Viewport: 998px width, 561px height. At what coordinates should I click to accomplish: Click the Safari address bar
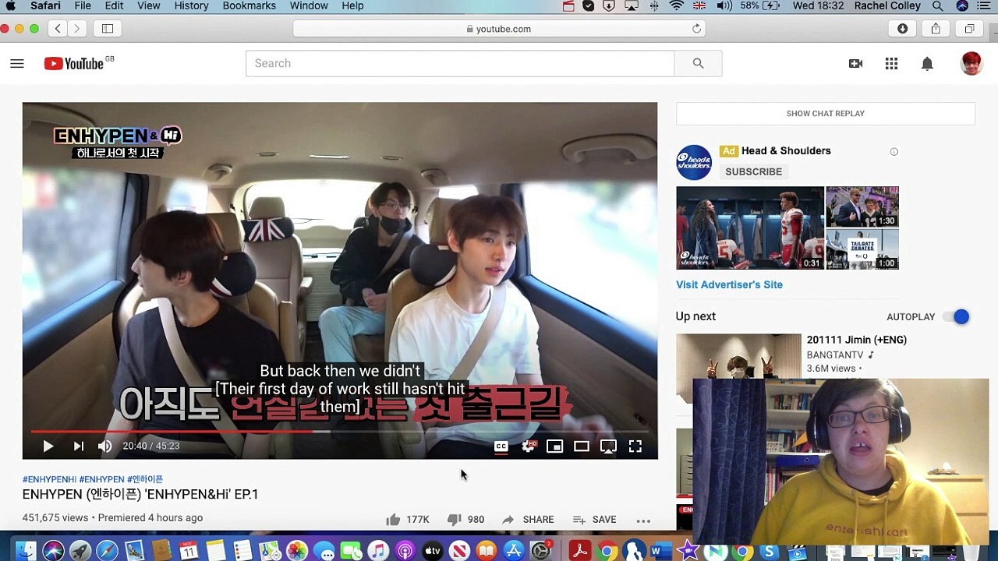(499, 29)
